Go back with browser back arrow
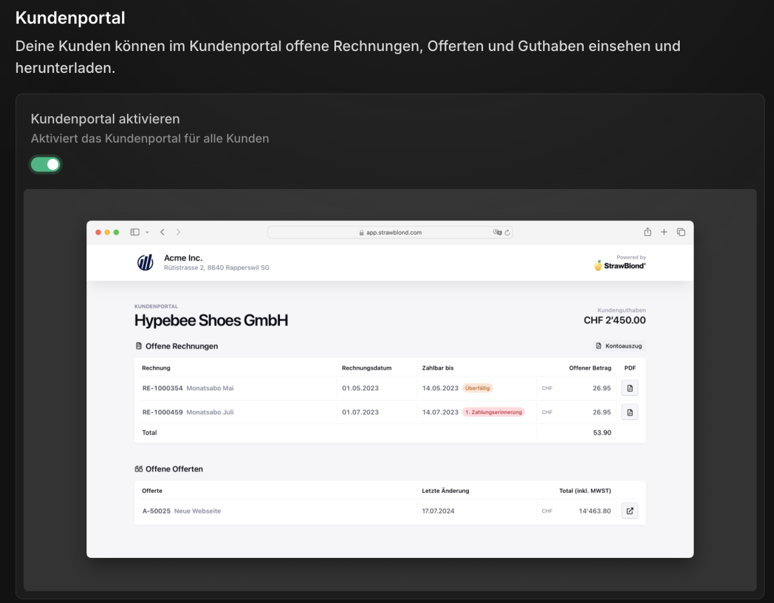The image size is (774, 603). (162, 232)
